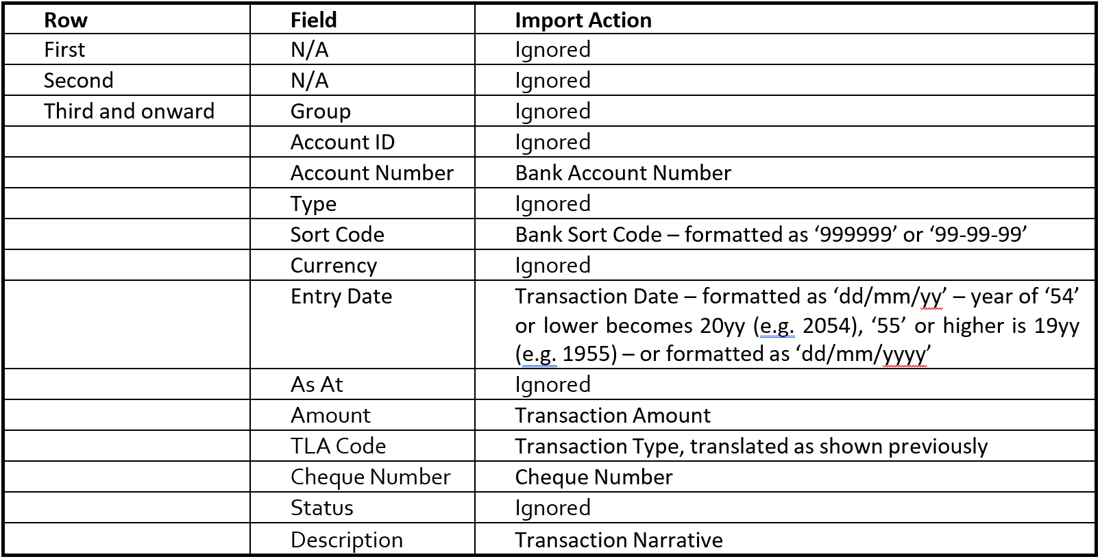This screenshot has width=1100, height=559.
Task: Select the "Entry Date" field cell
Action: coord(341,296)
